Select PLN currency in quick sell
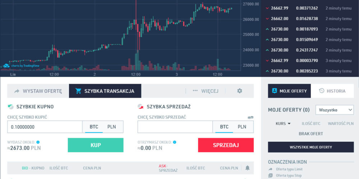Screen dimensions: 359x179 coord(242,127)
